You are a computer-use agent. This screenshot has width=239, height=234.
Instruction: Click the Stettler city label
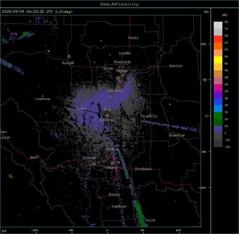(x=176, y=66)
